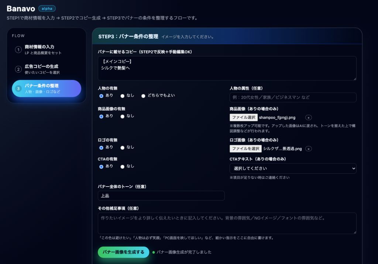Select 'なし' for 商品画像の有無

click(x=123, y=116)
